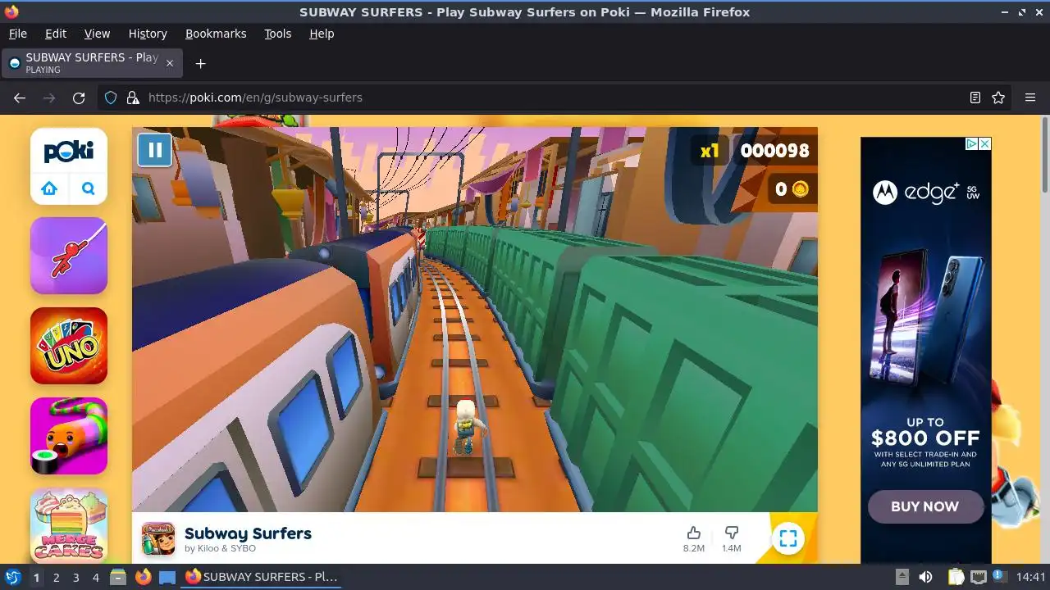1050x590 pixels.
Task: Open the taskbar start menu icon
Action: pyautogui.click(x=12, y=577)
